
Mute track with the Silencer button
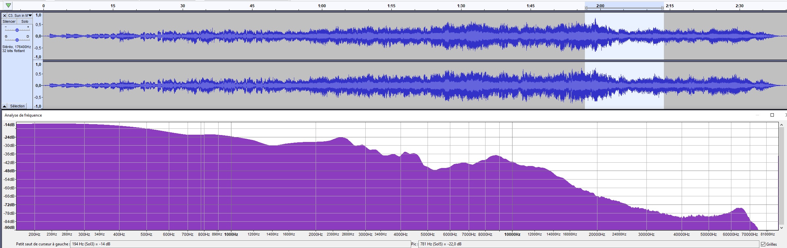coord(9,21)
